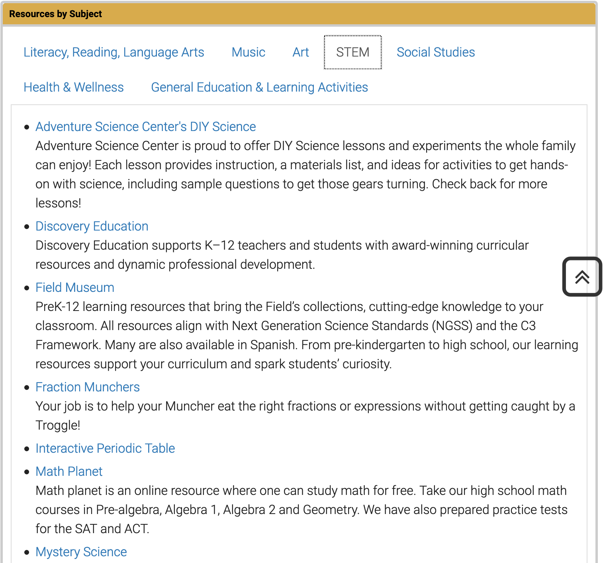Switch to the Social Studies tab
The width and height of the screenshot is (603, 563).
(436, 52)
